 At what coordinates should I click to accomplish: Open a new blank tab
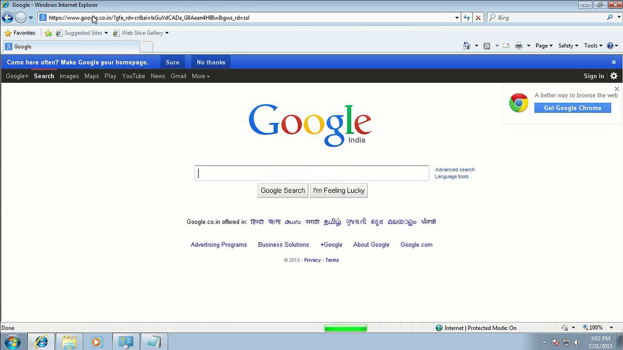[x=146, y=47]
